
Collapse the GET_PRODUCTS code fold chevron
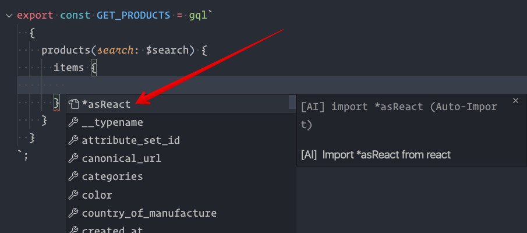9,16
